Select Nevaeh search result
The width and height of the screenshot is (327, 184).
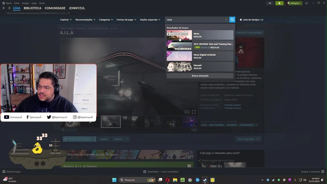pos(200,67)
